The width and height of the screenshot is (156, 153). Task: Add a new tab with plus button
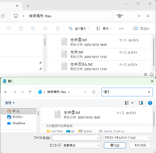[x=28, y=6]
